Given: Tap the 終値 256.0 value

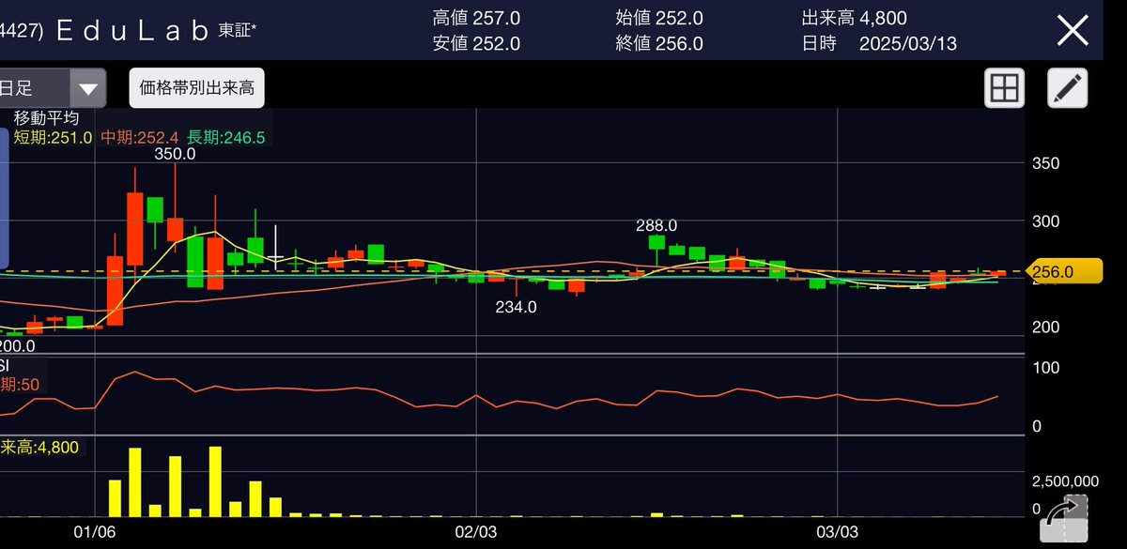Looking at the screenshot, I should pos(659,44).
